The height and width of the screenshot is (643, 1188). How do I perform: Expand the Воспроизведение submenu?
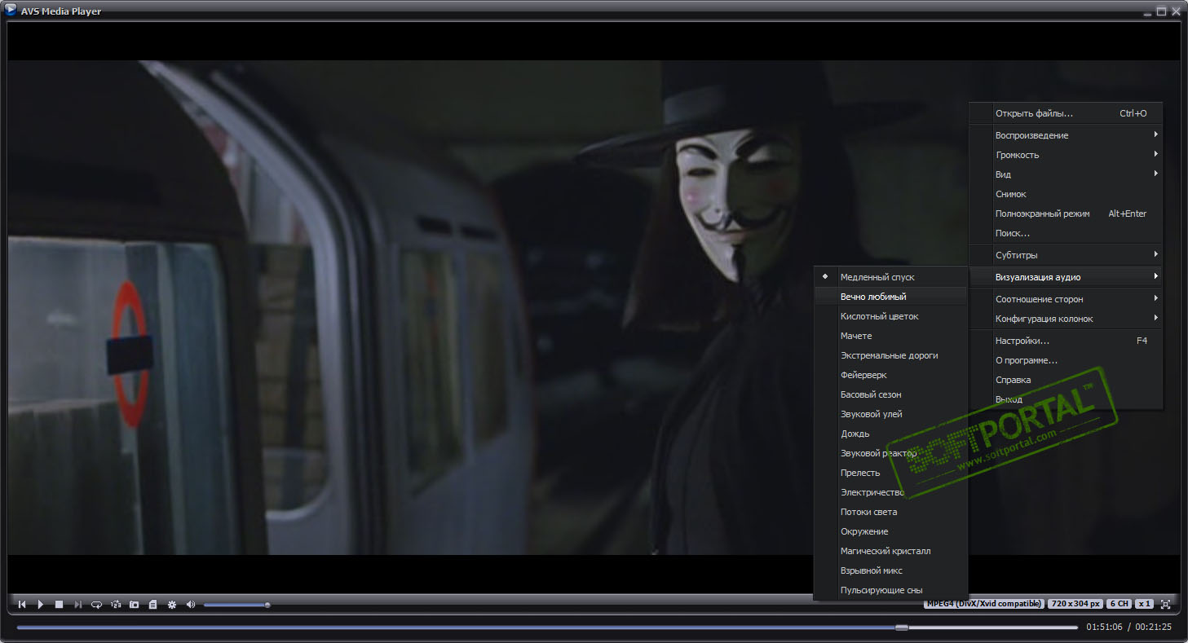tap(1065, 135)
